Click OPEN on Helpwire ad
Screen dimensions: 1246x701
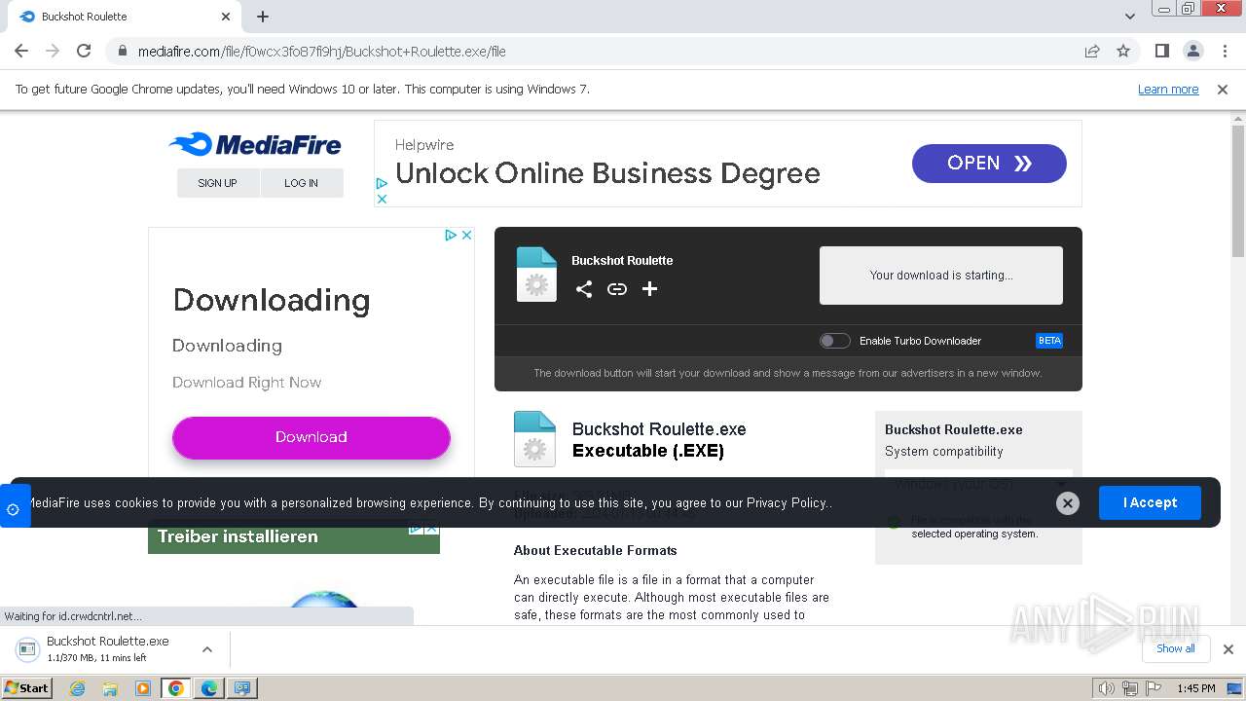click(989, 164)
